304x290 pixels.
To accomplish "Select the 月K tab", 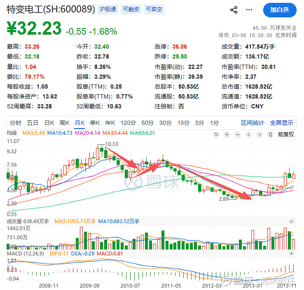I will click(x=80, y=123).
